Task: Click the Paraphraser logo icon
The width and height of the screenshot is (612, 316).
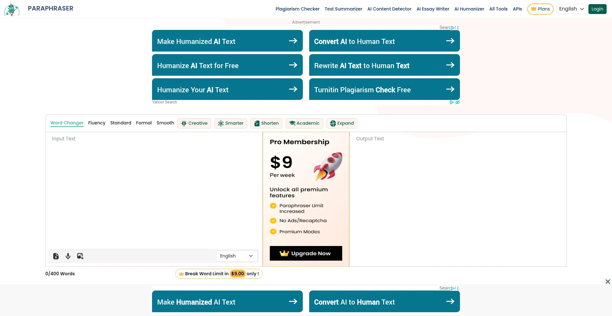Action: (x=12, y=9)
